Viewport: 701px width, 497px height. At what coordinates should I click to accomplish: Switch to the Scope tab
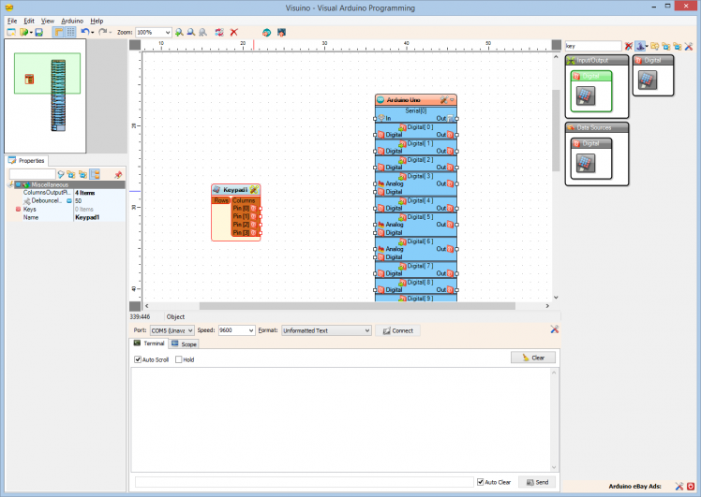[x=184, y=344]
